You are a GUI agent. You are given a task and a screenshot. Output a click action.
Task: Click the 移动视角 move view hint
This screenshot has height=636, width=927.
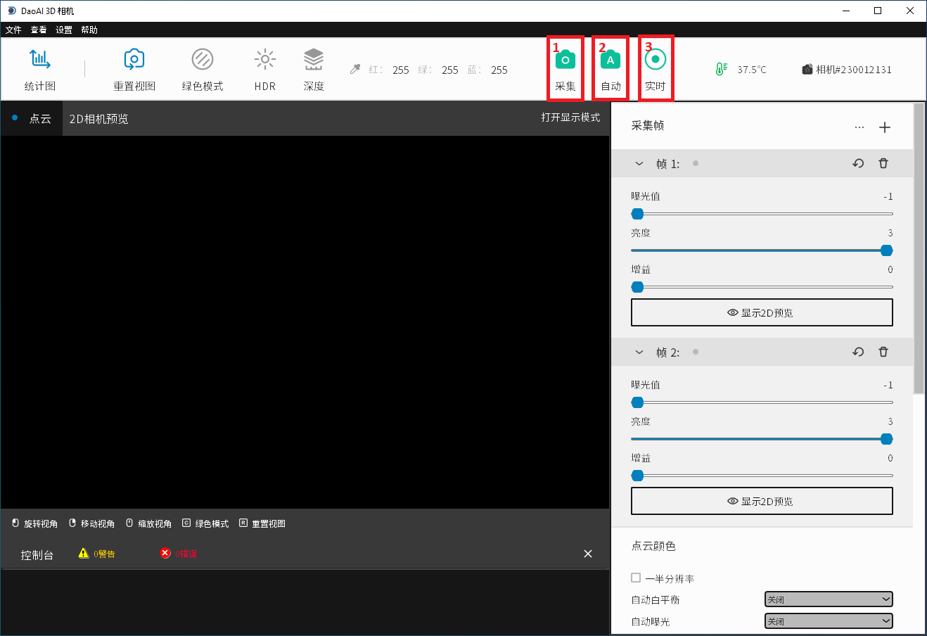coord(91,523)
